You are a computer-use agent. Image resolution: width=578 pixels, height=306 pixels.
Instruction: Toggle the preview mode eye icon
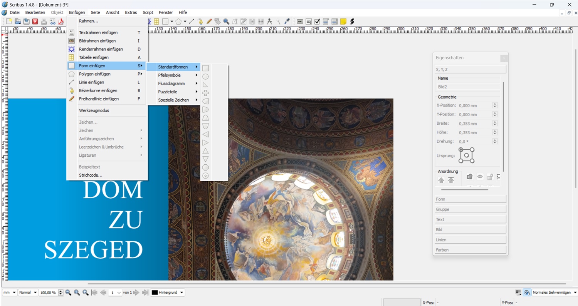527,293
